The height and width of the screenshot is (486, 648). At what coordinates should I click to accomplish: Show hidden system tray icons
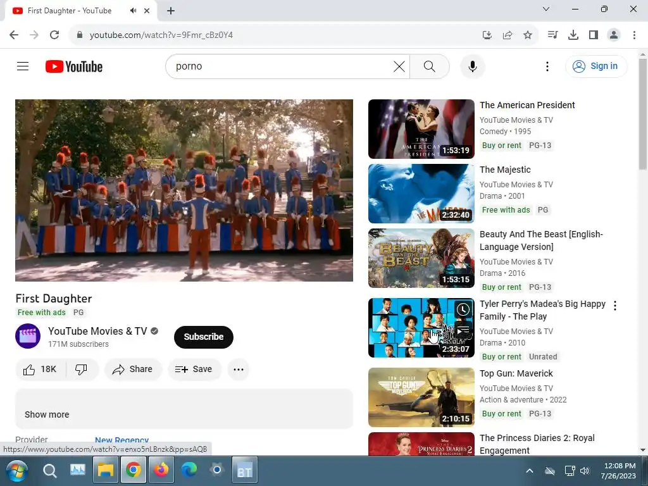click(x=530, y=471)
